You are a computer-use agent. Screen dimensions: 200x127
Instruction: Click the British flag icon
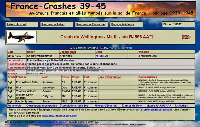[186, 37]
